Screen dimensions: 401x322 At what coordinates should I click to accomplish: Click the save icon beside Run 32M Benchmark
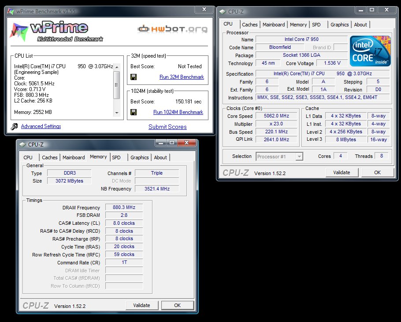tap(134, 77)
